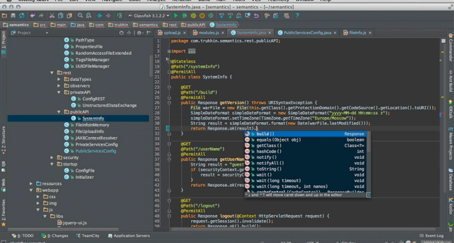454x243 pixels.
Task: Click the Undo arrow icon
Action: (x=33, y=16)
